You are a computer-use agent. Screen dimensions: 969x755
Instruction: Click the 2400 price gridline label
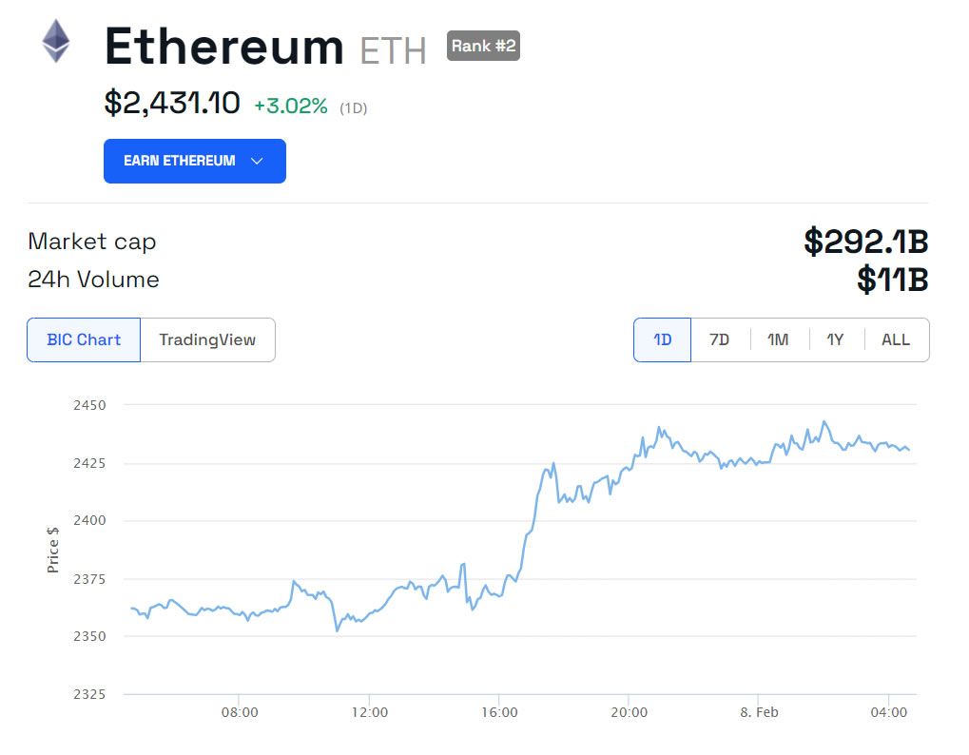[89, 521]
